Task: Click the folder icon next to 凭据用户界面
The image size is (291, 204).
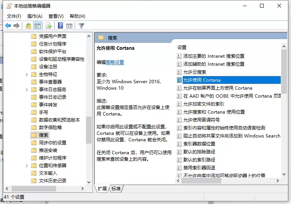Action: point(34,36)
